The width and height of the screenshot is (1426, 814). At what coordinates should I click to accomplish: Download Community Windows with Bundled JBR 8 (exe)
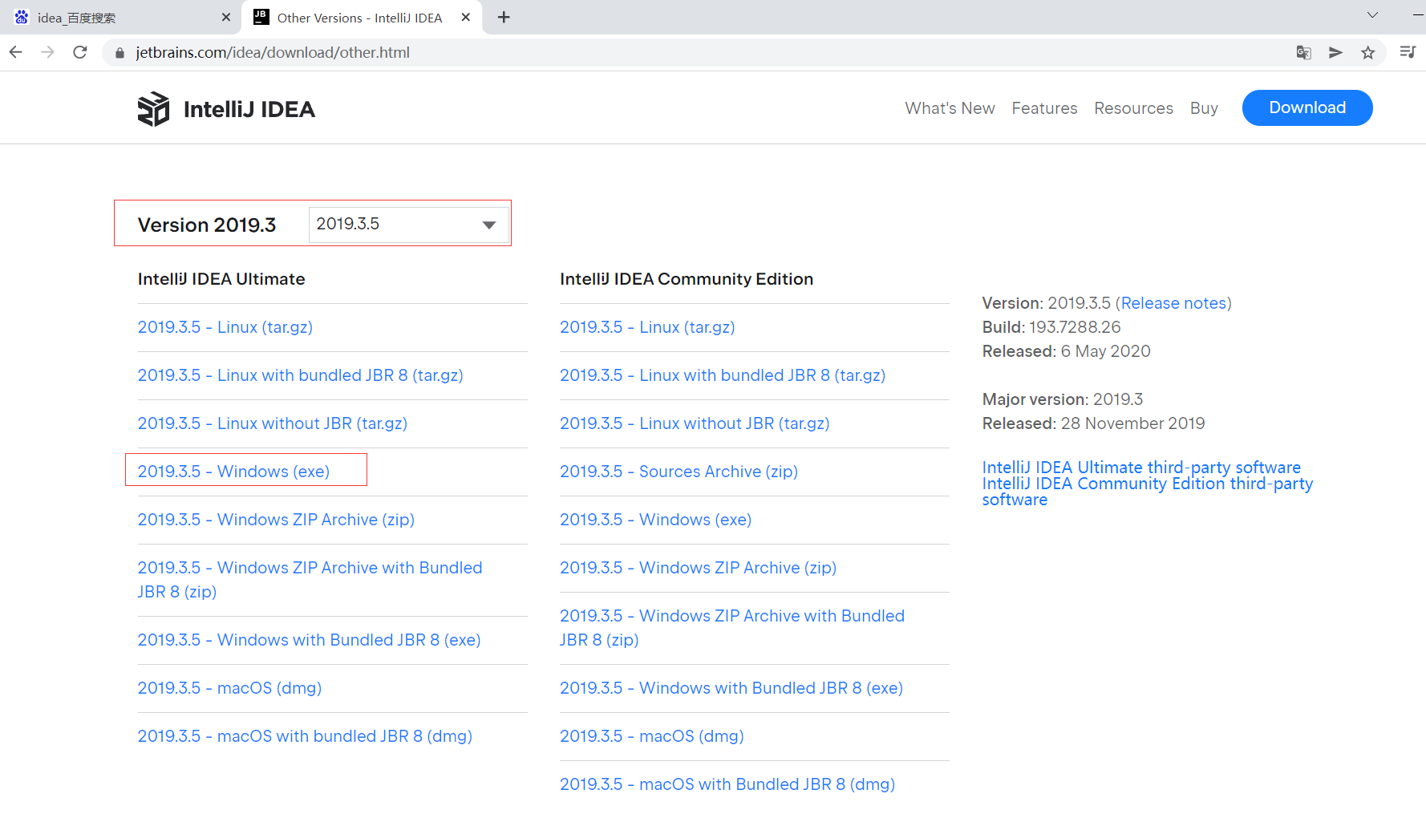tap(731, 688)
